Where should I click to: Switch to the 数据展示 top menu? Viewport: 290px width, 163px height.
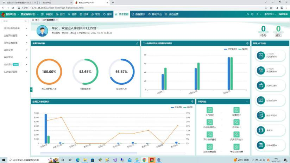pos(138,14)
